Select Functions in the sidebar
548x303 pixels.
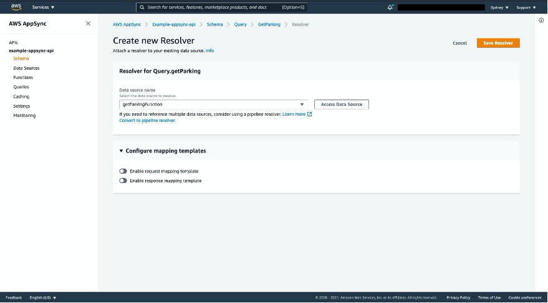(23, 77)
